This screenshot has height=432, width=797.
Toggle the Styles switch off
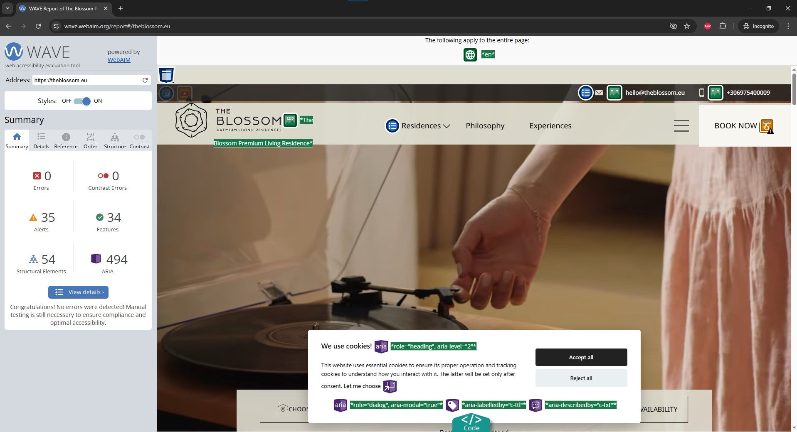click(82, 101)
